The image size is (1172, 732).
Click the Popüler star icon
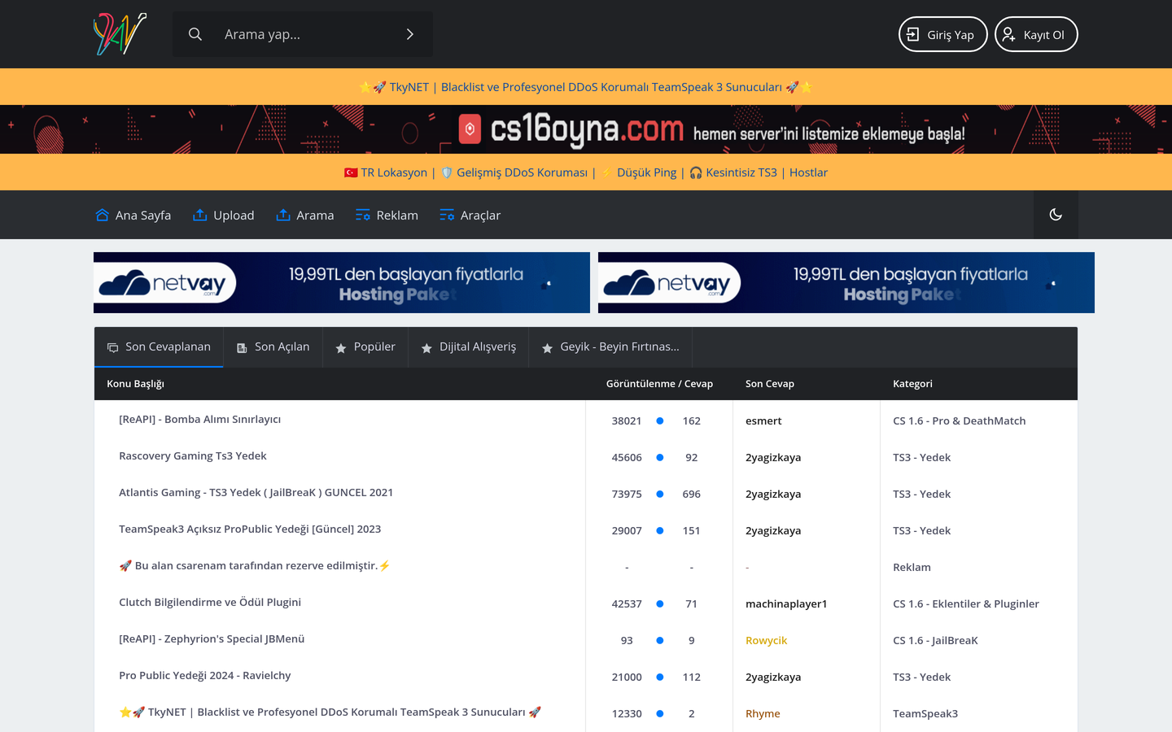341,348
